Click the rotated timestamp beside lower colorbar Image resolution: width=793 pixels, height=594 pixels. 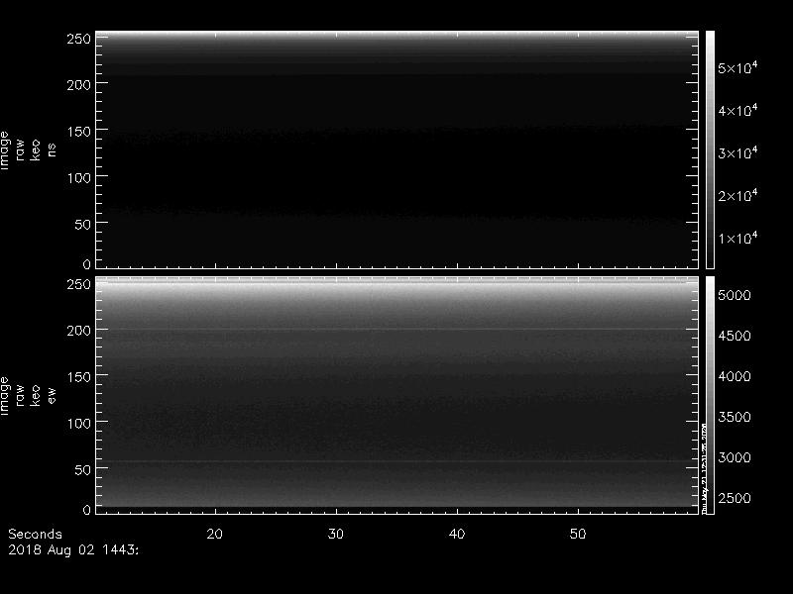click(704, 467)
